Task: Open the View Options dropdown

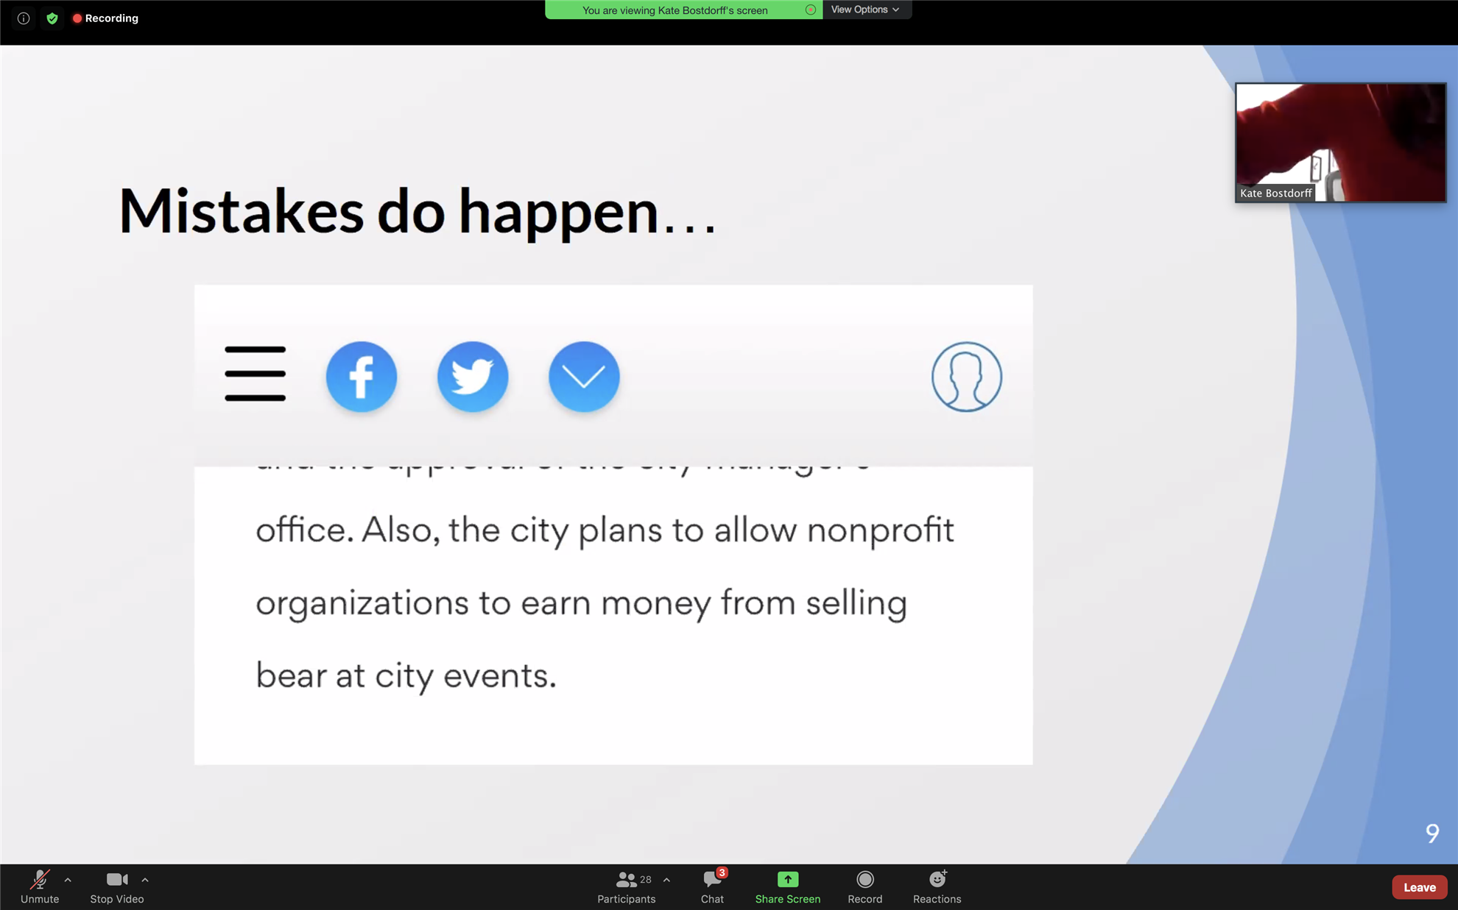Action: (x=865, y=10)
